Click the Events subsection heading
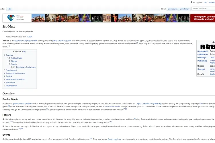Image resolution: width=215 pixels, height=143 pixels. click(x=6, y=135)
